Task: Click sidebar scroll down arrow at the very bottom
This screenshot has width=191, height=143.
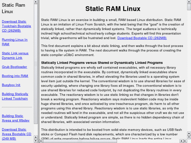Action: 36,141
